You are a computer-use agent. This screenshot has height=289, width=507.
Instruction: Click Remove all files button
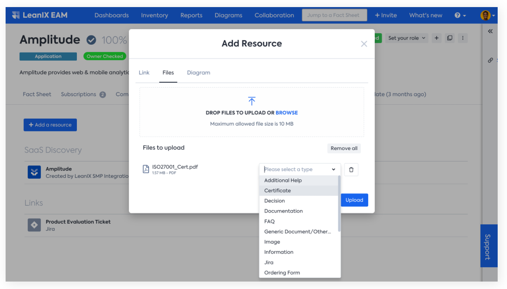(x=344, y=148)
